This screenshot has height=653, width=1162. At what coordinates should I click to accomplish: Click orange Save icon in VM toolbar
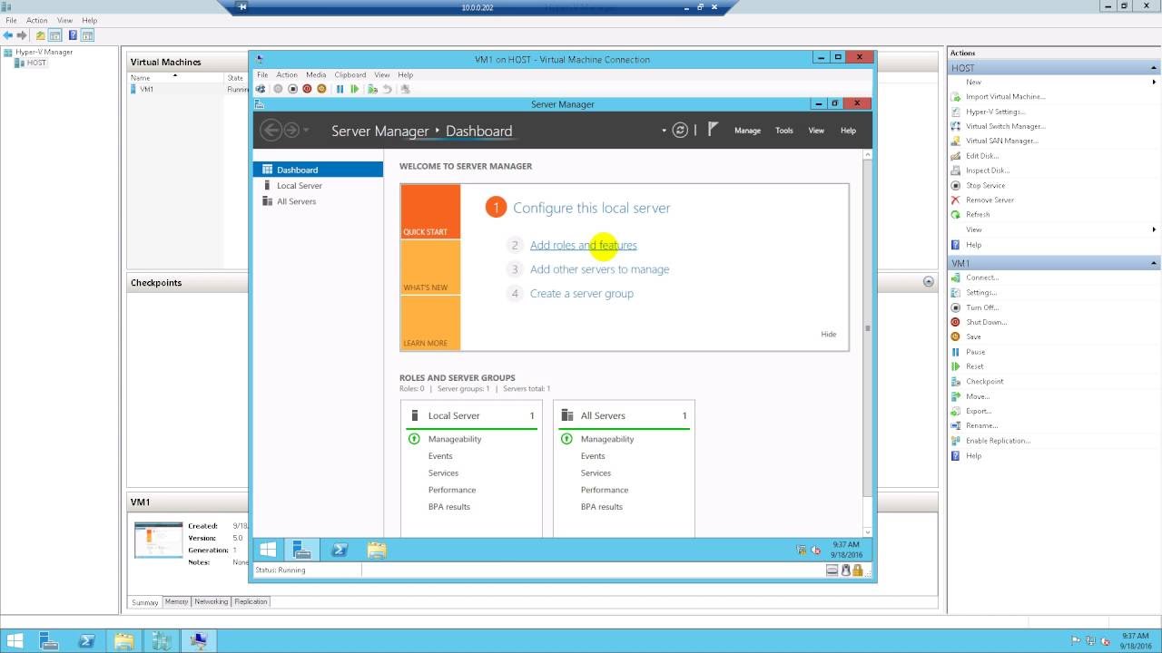[x=321, y=89]
